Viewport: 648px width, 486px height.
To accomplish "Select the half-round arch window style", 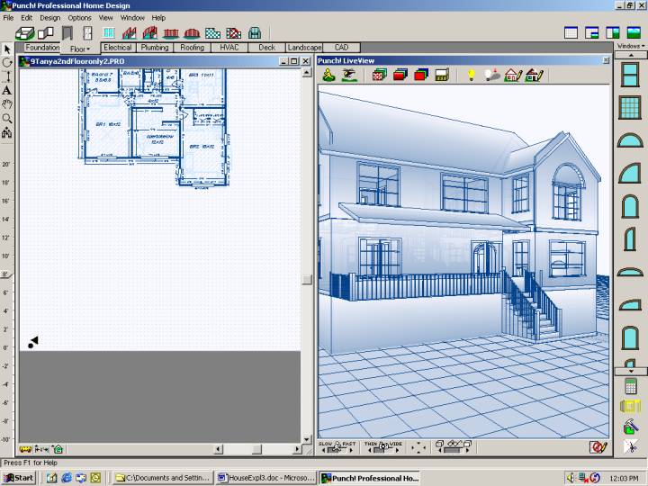I will click(x=630, y=140).
